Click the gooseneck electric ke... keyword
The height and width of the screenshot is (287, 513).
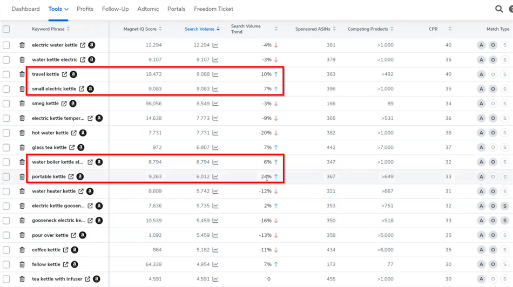[x=58, y=221]
